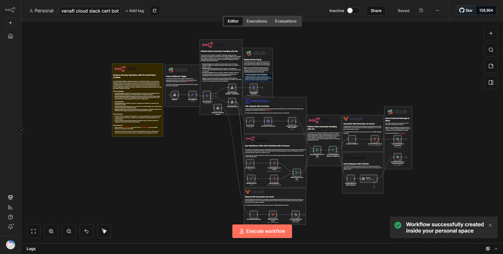Select Translate Slack User ID to Email node
The image size is (503, 254).
[274, 163]
